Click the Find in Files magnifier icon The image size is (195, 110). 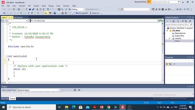tap(62, 9)
